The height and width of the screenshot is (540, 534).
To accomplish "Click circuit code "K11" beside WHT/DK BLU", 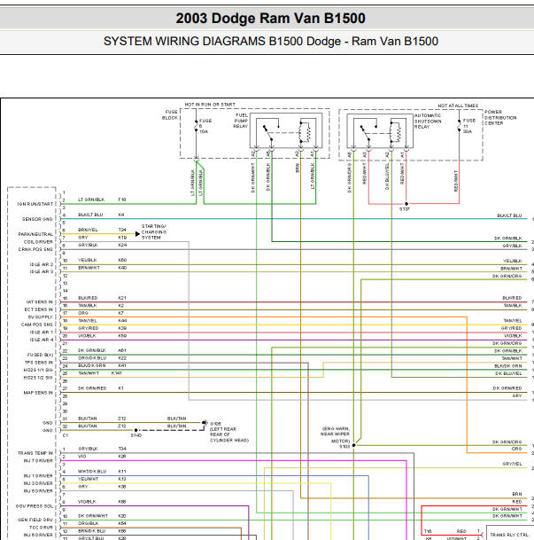I will click(x=121, y=472).
